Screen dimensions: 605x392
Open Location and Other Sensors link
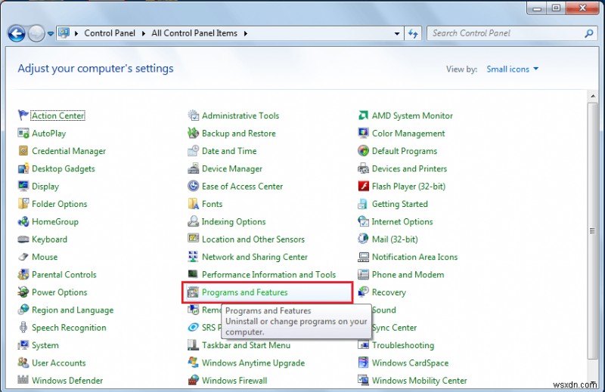pyautogui.click(x=253, y=239)
